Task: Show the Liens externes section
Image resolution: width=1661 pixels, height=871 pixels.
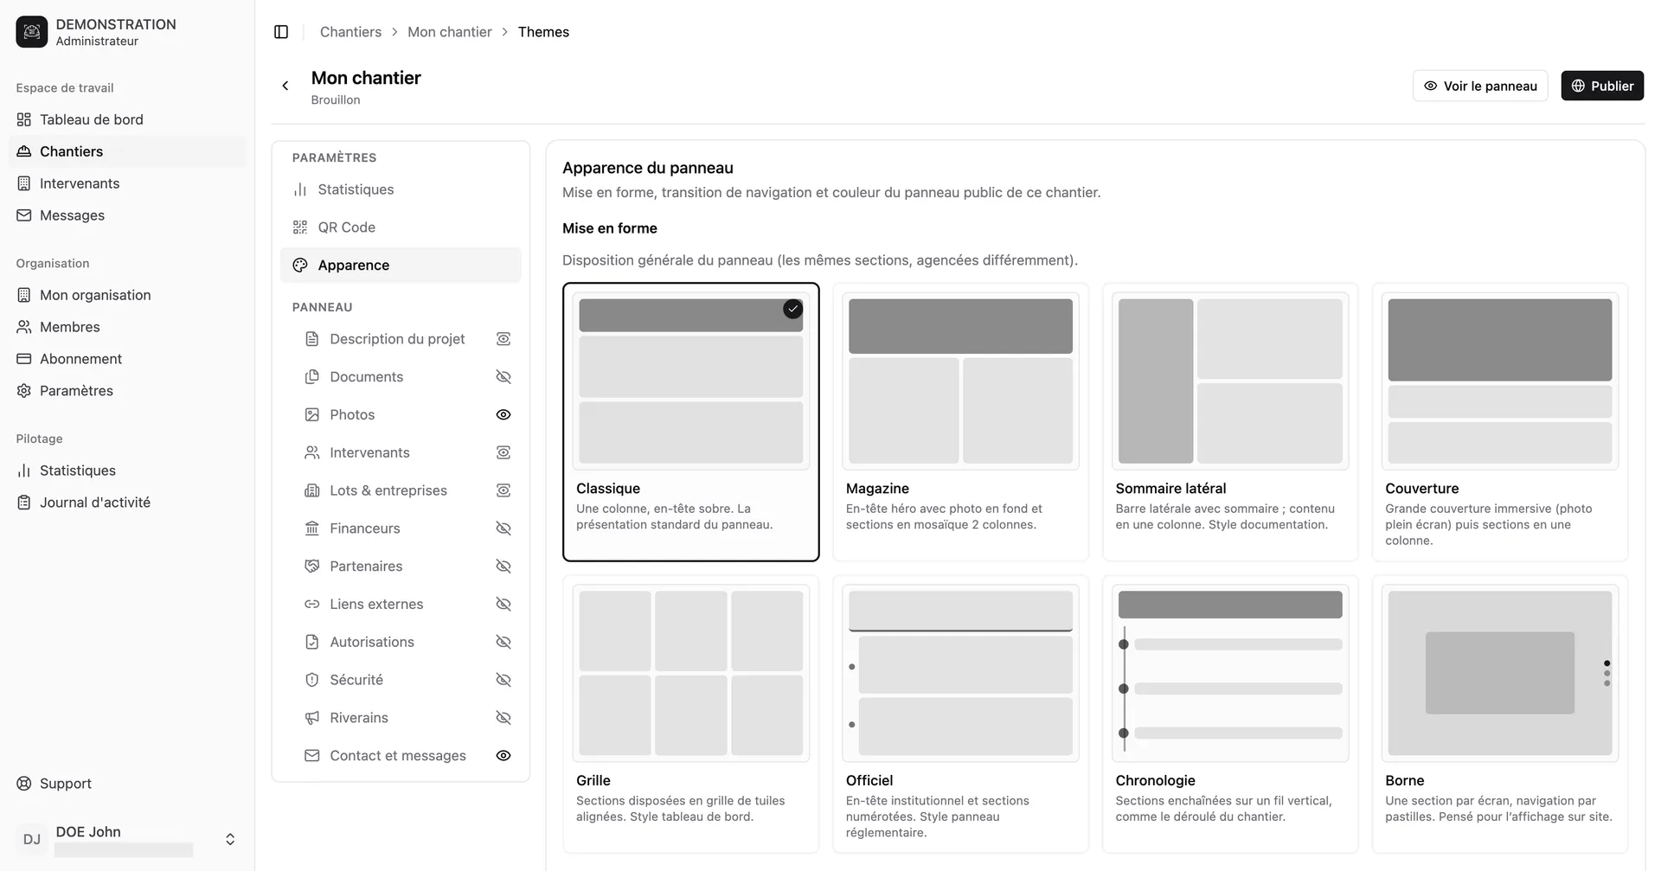Action: (503, 605)
